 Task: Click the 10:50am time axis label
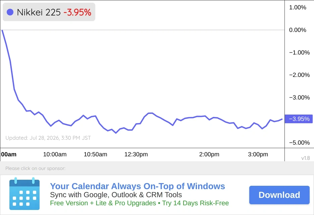[95, 154]
